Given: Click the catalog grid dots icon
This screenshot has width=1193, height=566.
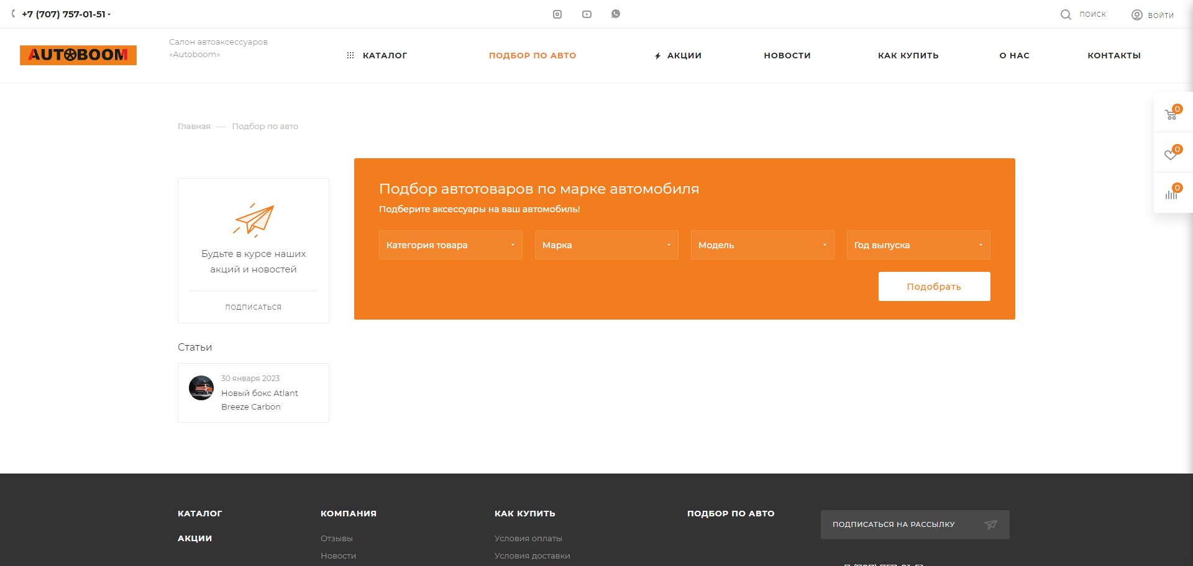Looking at the screenshot, I should tap(350, 55).
